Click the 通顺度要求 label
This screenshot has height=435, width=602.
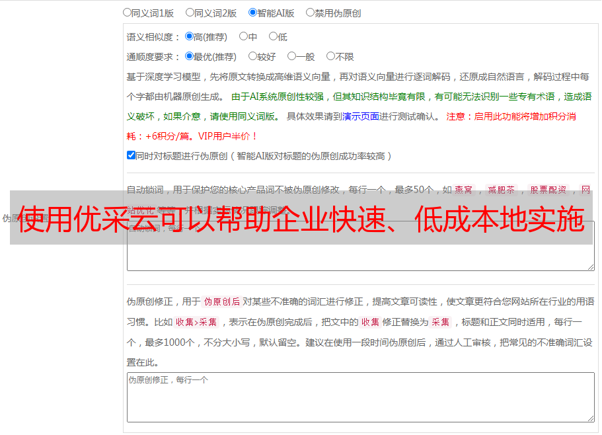pos(153,57)
